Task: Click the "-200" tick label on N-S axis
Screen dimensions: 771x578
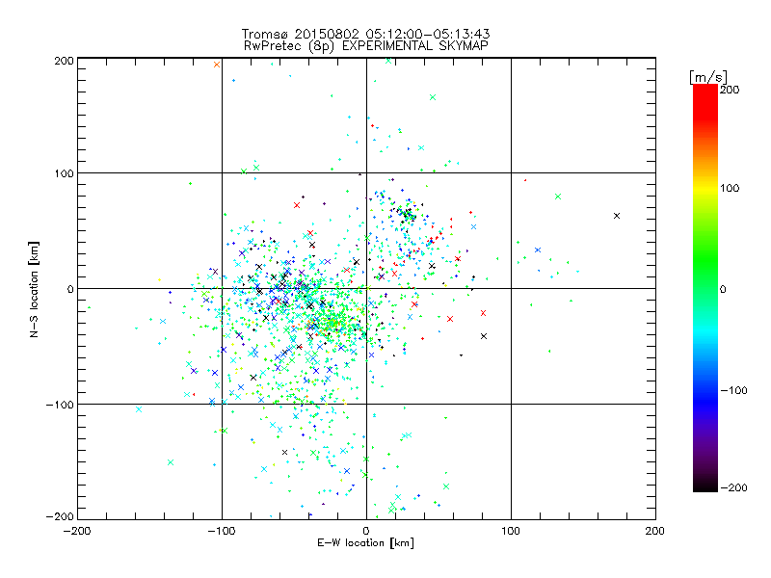Action: pos(60,517)
